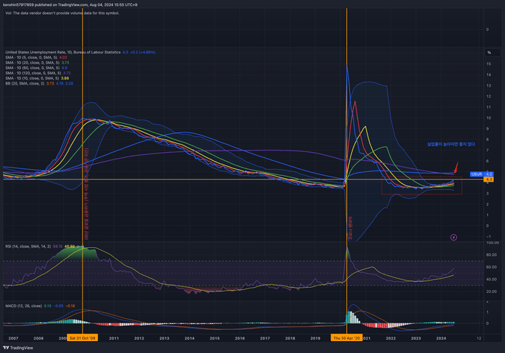
Task: Click the 2011 label on time axis
Action: pos(114,338)
